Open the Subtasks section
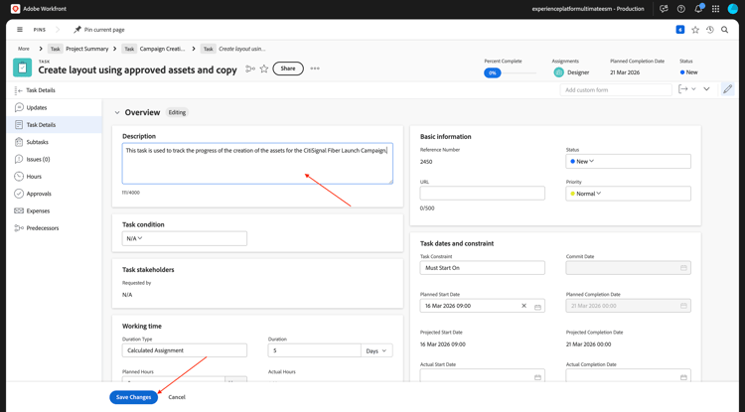Screen dimensions: 745x412 pyautogui.click(x=37, y=142)
